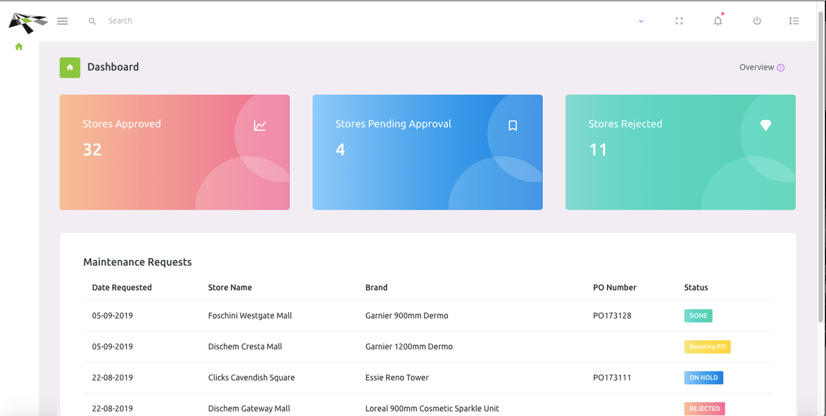Click the REJECTED status badge

(x=705, y=409)
